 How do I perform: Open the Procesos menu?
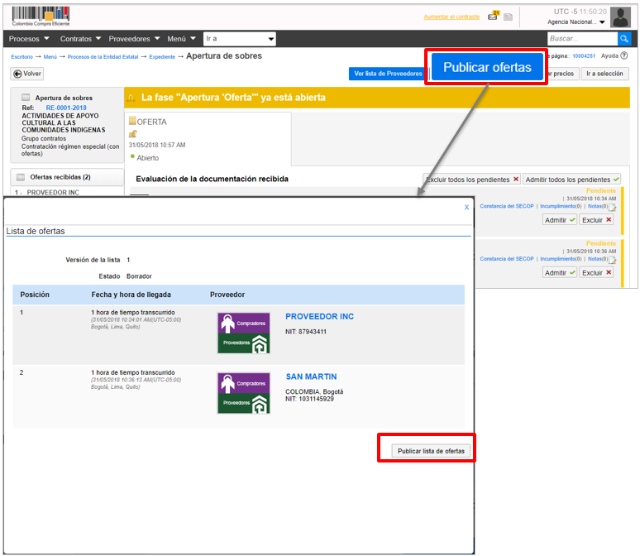pos(29,39)
